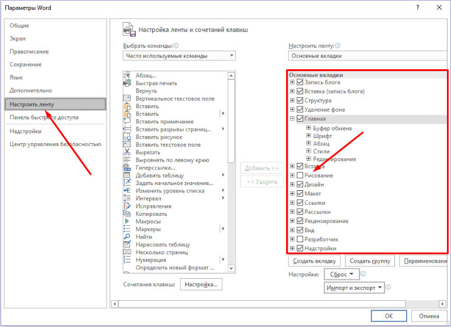This screenshot has width=451, height=327.
Task: Click the Нарисовать таблицу icon
Action: [127, 244]
